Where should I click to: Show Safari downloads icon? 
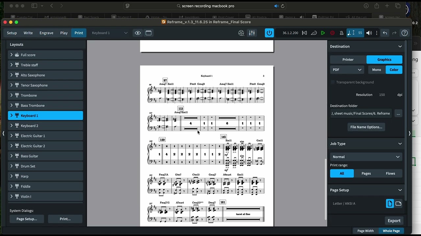[366, 6]
